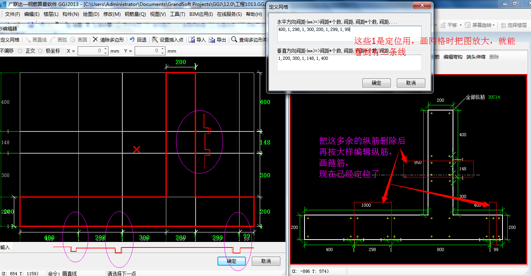This screenshot has width=531, height=276.
Task: Click the 垂直方向间距 spacing text box
Action: coord(349,63)
